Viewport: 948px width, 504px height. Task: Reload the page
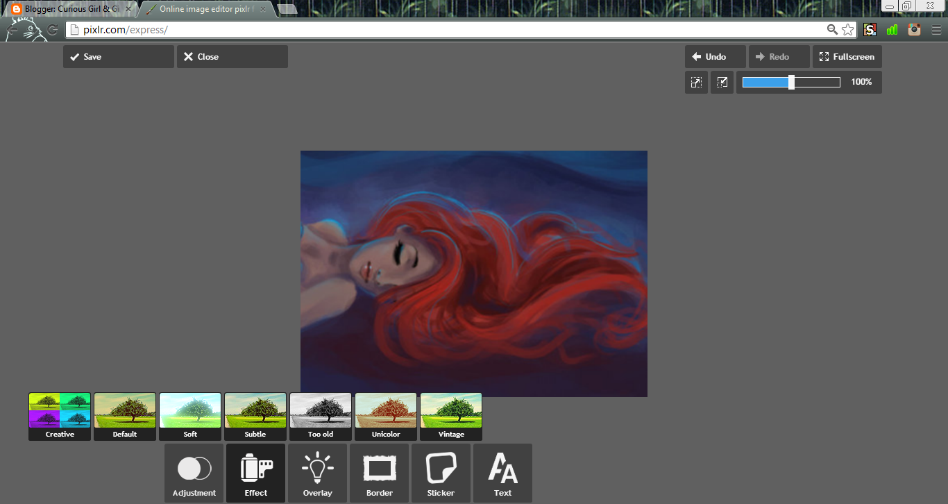pos(53,30)
